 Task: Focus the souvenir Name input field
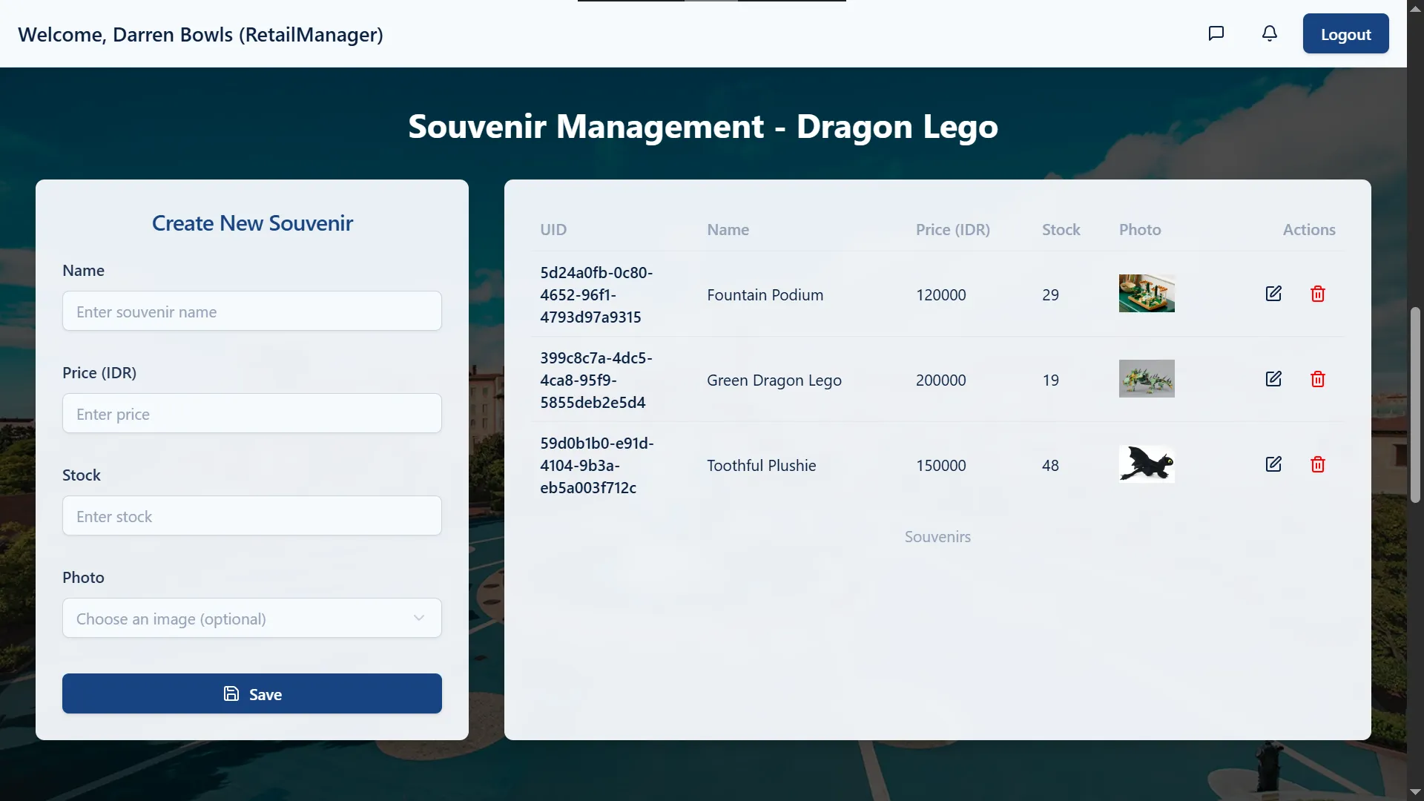(251, 311)
